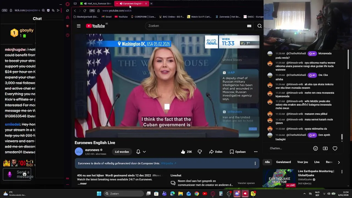The image size is (352, 198).
Task: Select the Gerelateerd filter chip
Action: coord(284,162)
